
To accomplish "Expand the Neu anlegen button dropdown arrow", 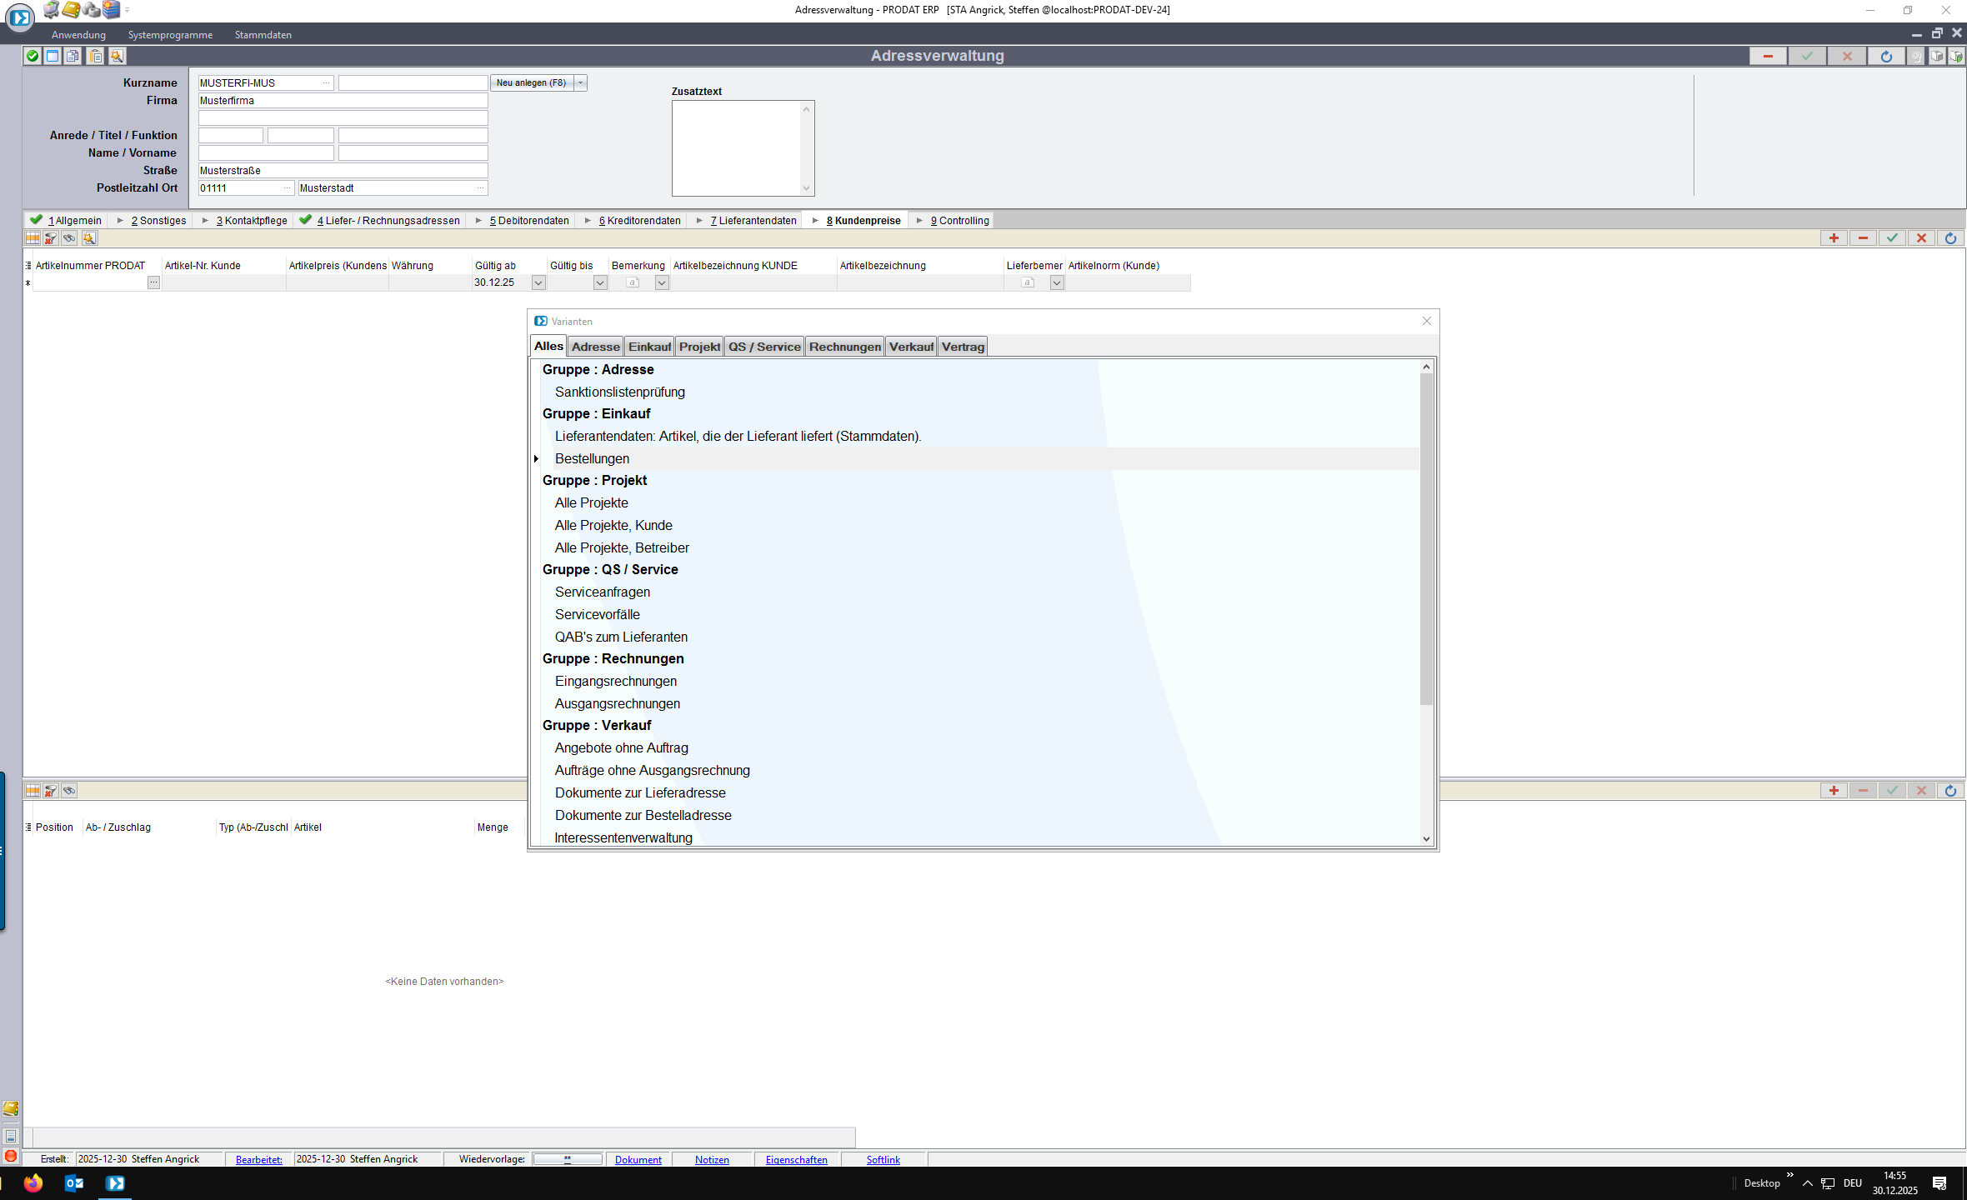I will click(581, 82).
